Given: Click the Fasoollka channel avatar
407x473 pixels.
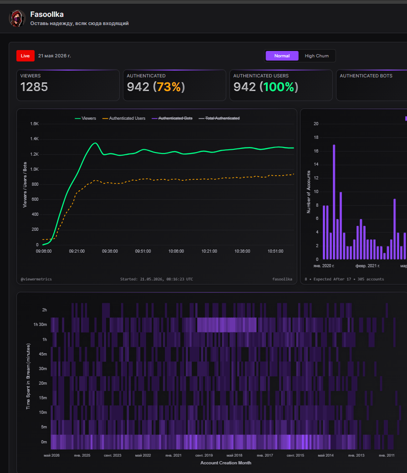Looking at the screenshot, I should 17,18.
